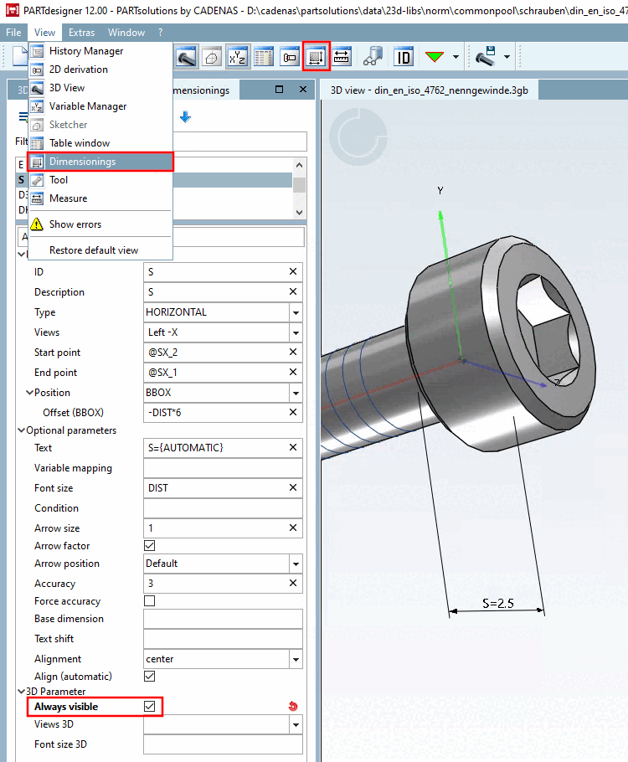Maximize the Dimensionings panel
Image resolution: width=628 pixels, height=762 pixels.
pos(279,90)
